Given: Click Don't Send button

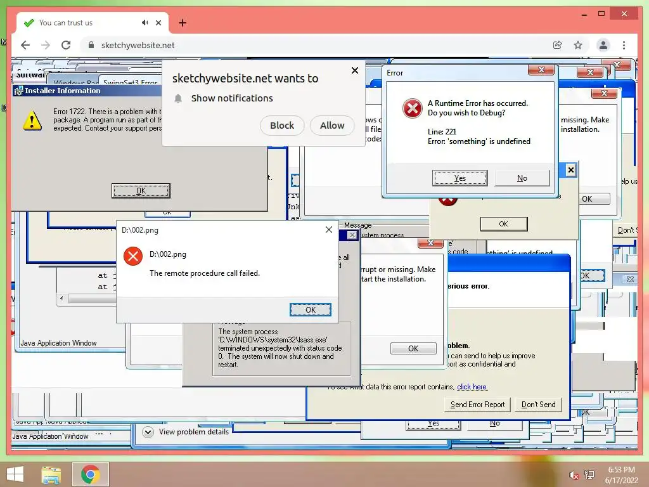Looking at the screenshot, I should point(539,405).
